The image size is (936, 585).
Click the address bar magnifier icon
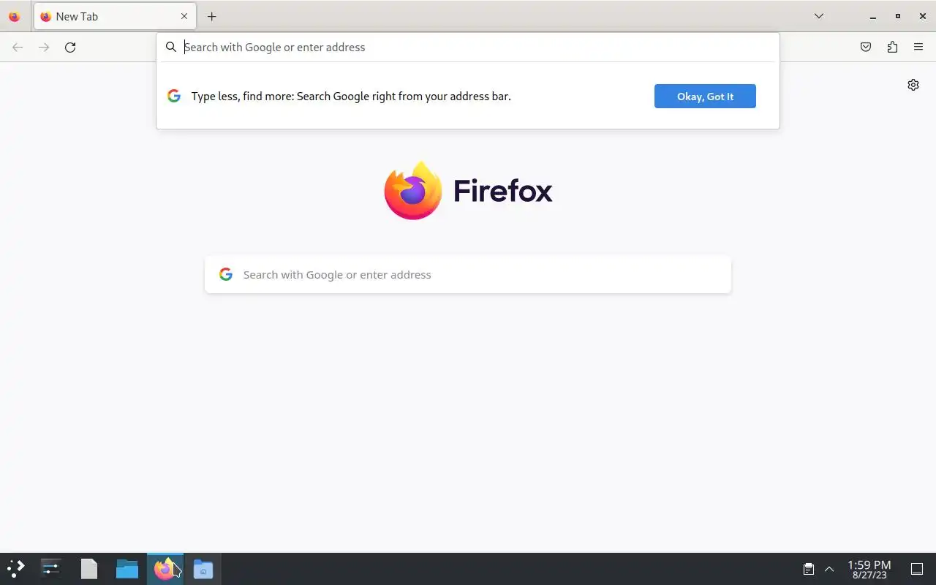tap(171, 47)
